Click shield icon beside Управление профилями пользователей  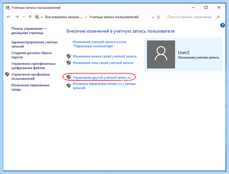(x=7, y=75)
